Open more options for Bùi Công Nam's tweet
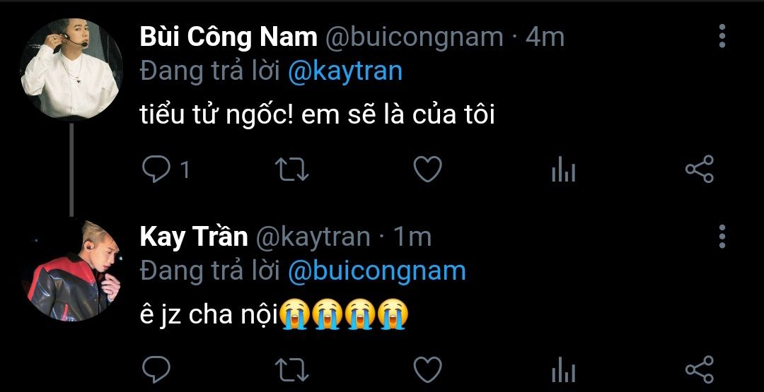 722,36
